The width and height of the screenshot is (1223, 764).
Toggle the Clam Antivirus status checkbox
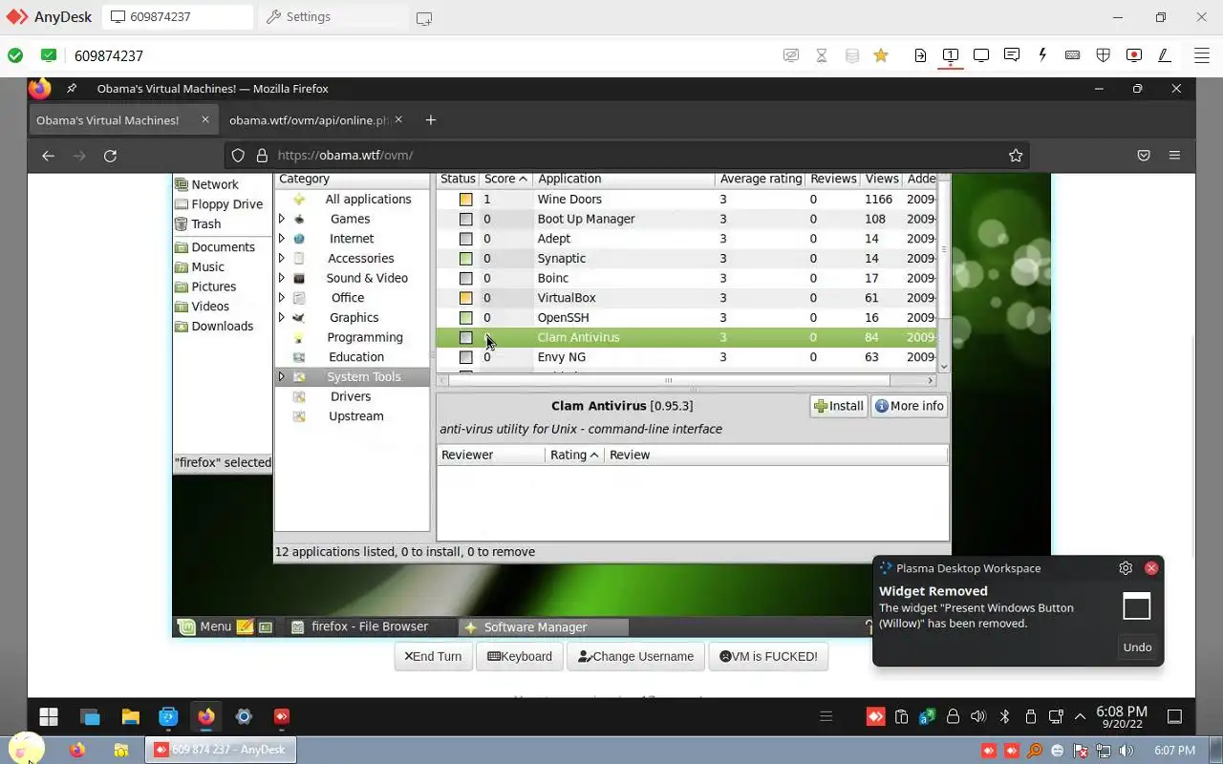465,337
